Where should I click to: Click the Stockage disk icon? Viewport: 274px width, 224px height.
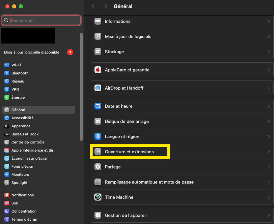(98, 52)
